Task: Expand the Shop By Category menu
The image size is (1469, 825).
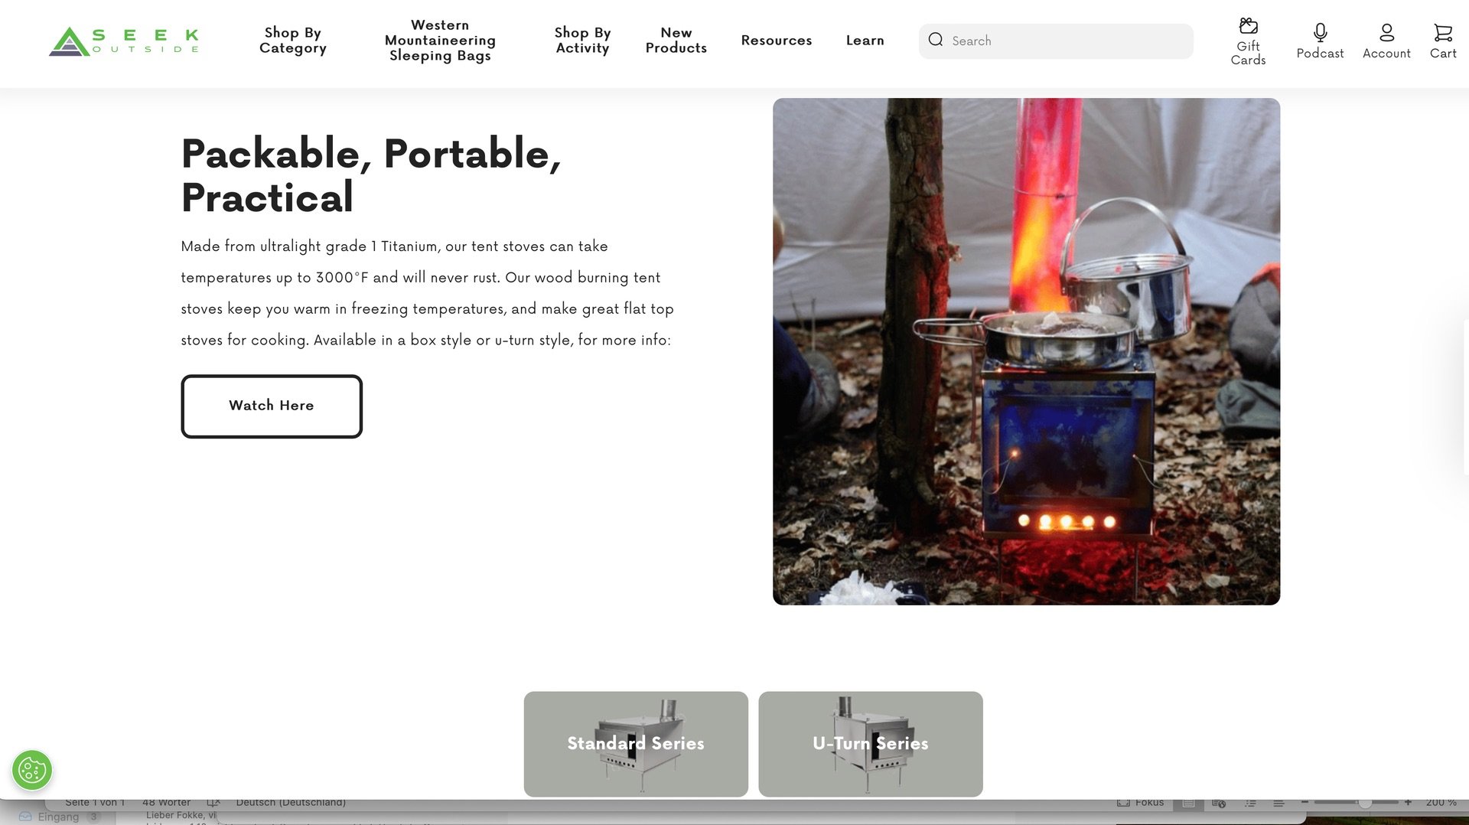Action: click(x=292, y=41)
